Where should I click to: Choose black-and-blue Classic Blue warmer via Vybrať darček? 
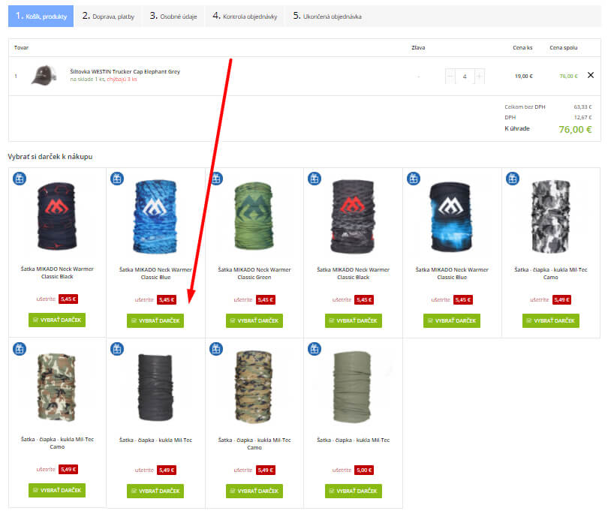tap(452, 320)
